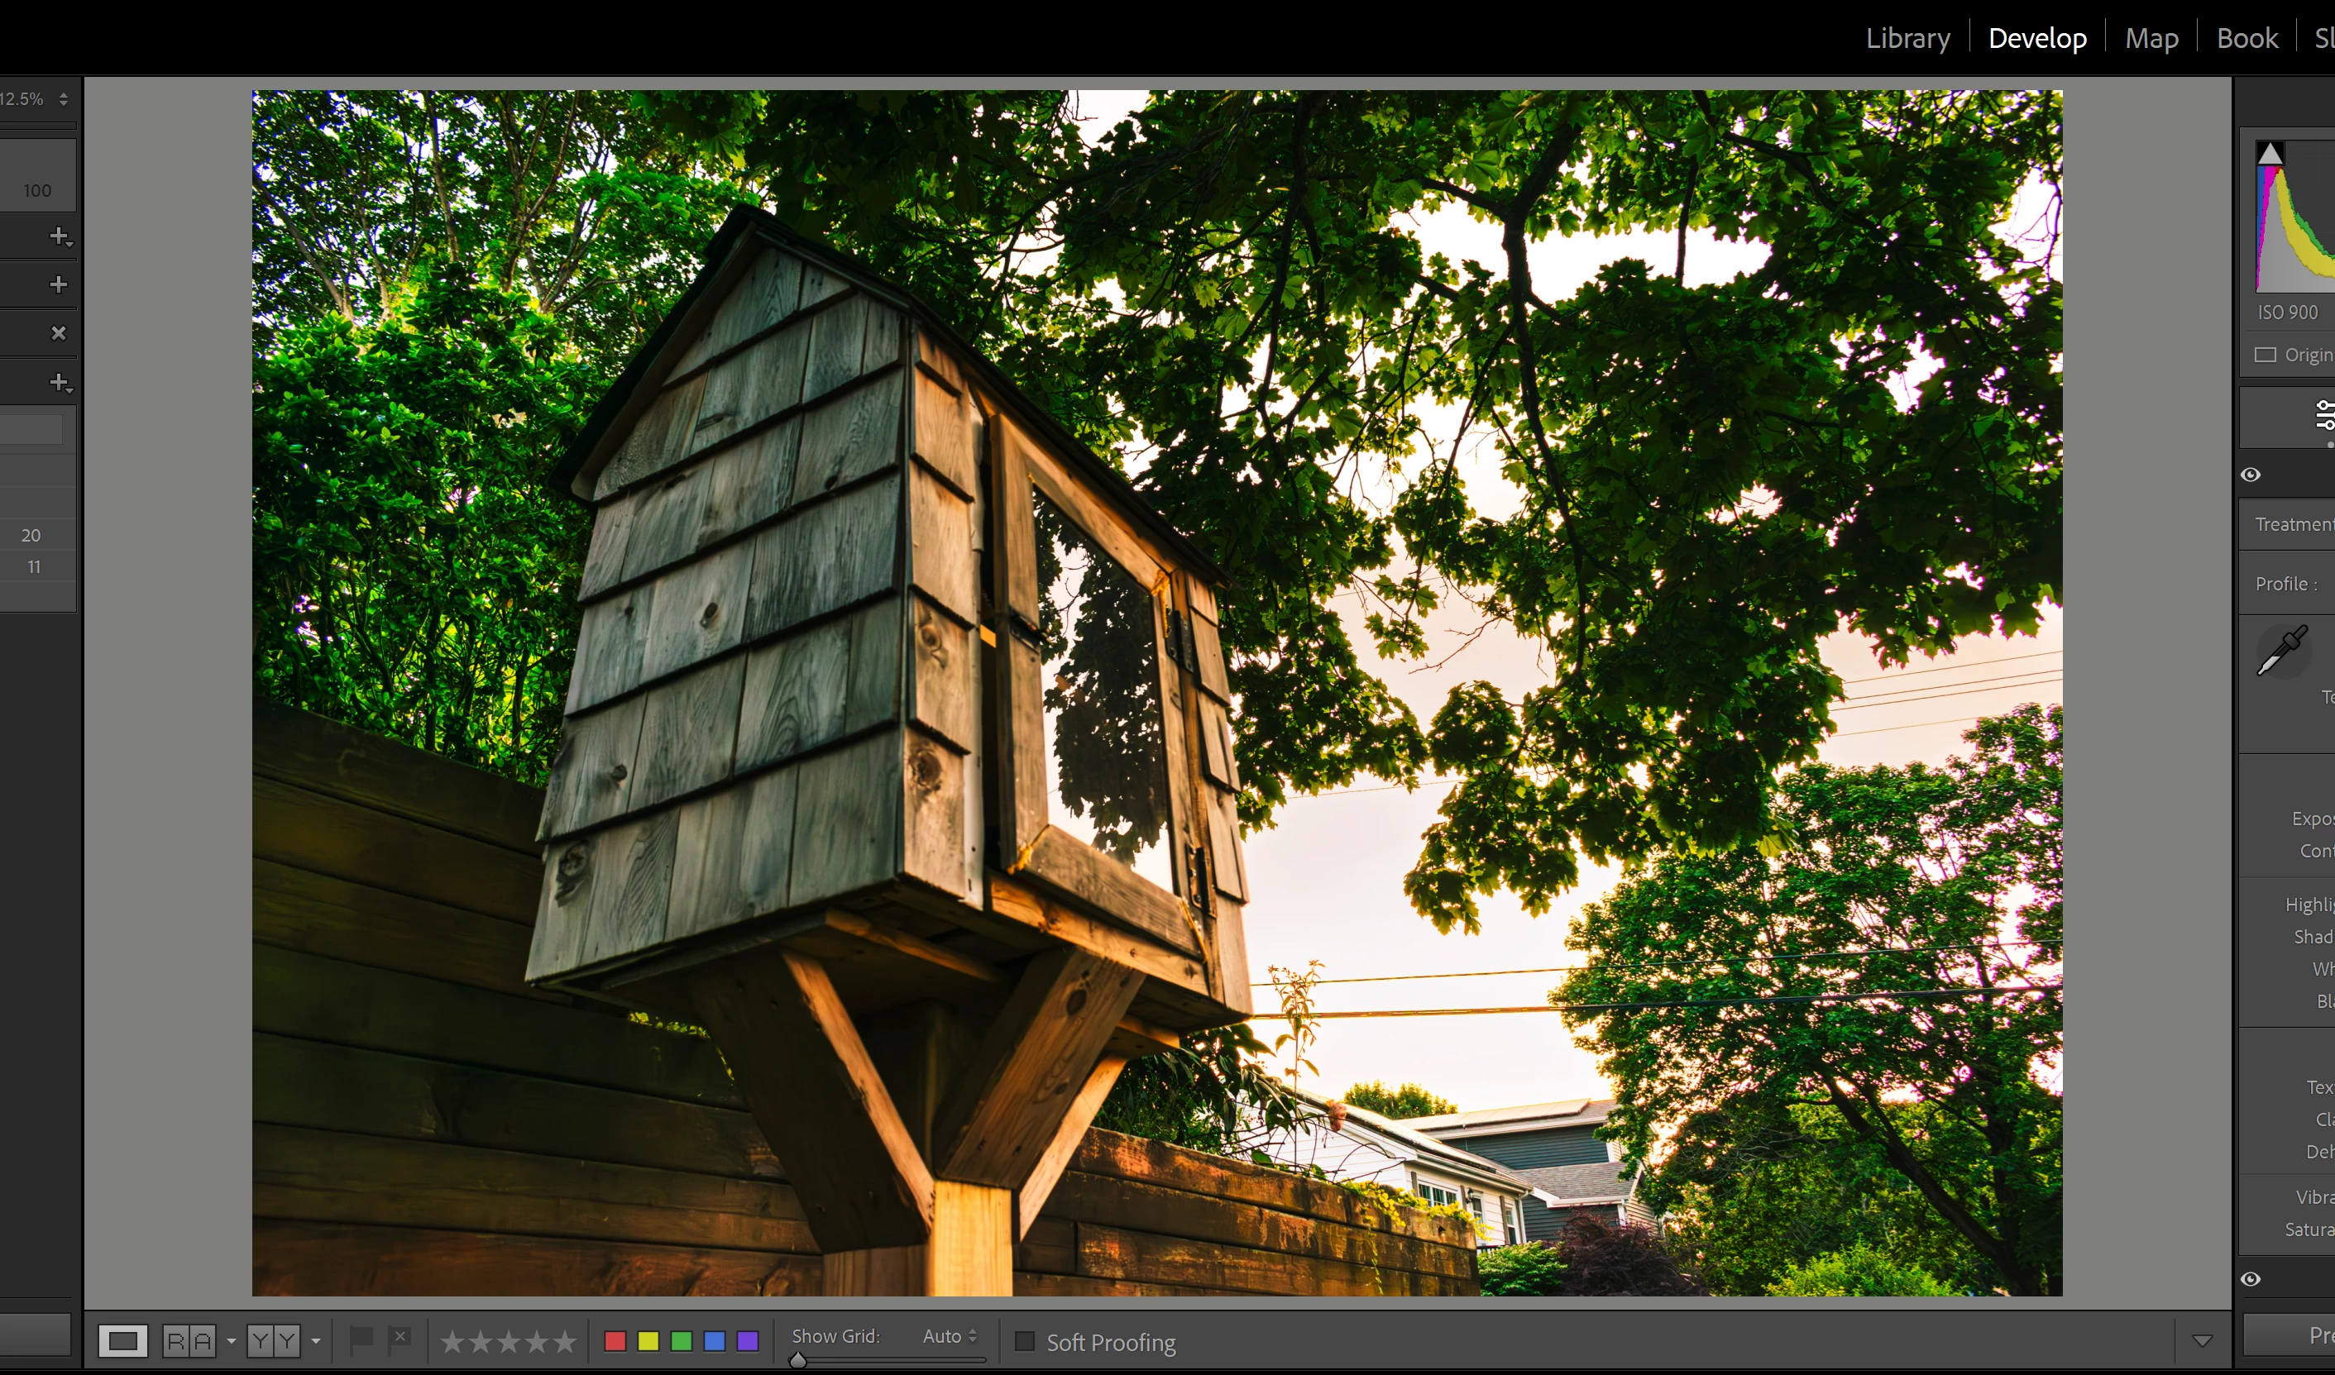Set the fifth rating star

[563, 1341]
